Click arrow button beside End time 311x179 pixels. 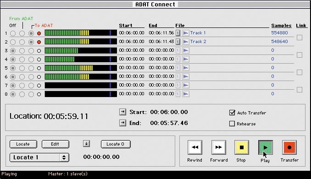coord(123,123)
